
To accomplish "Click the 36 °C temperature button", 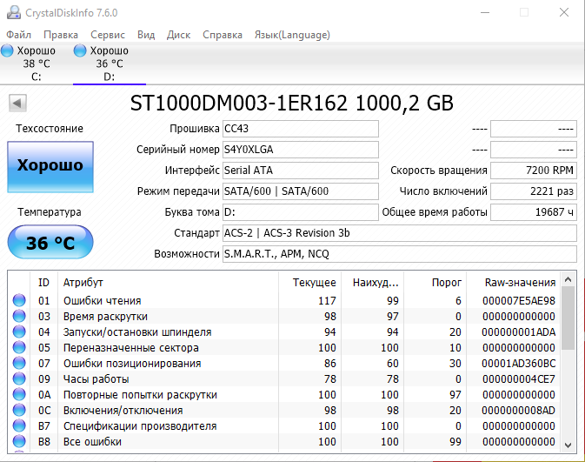I will (x=50, y=243).
